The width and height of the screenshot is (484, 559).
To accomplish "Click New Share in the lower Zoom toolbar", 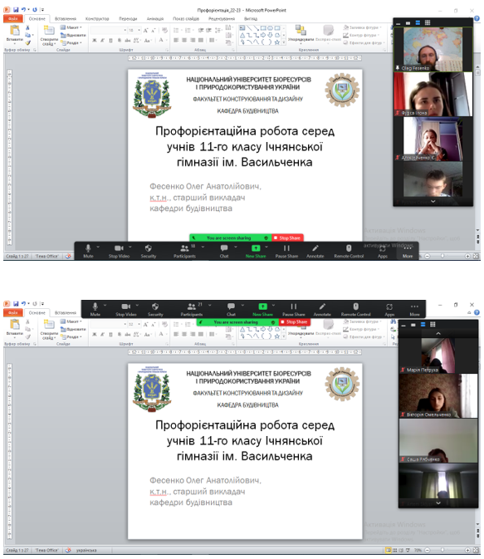I will click(262, 310).
